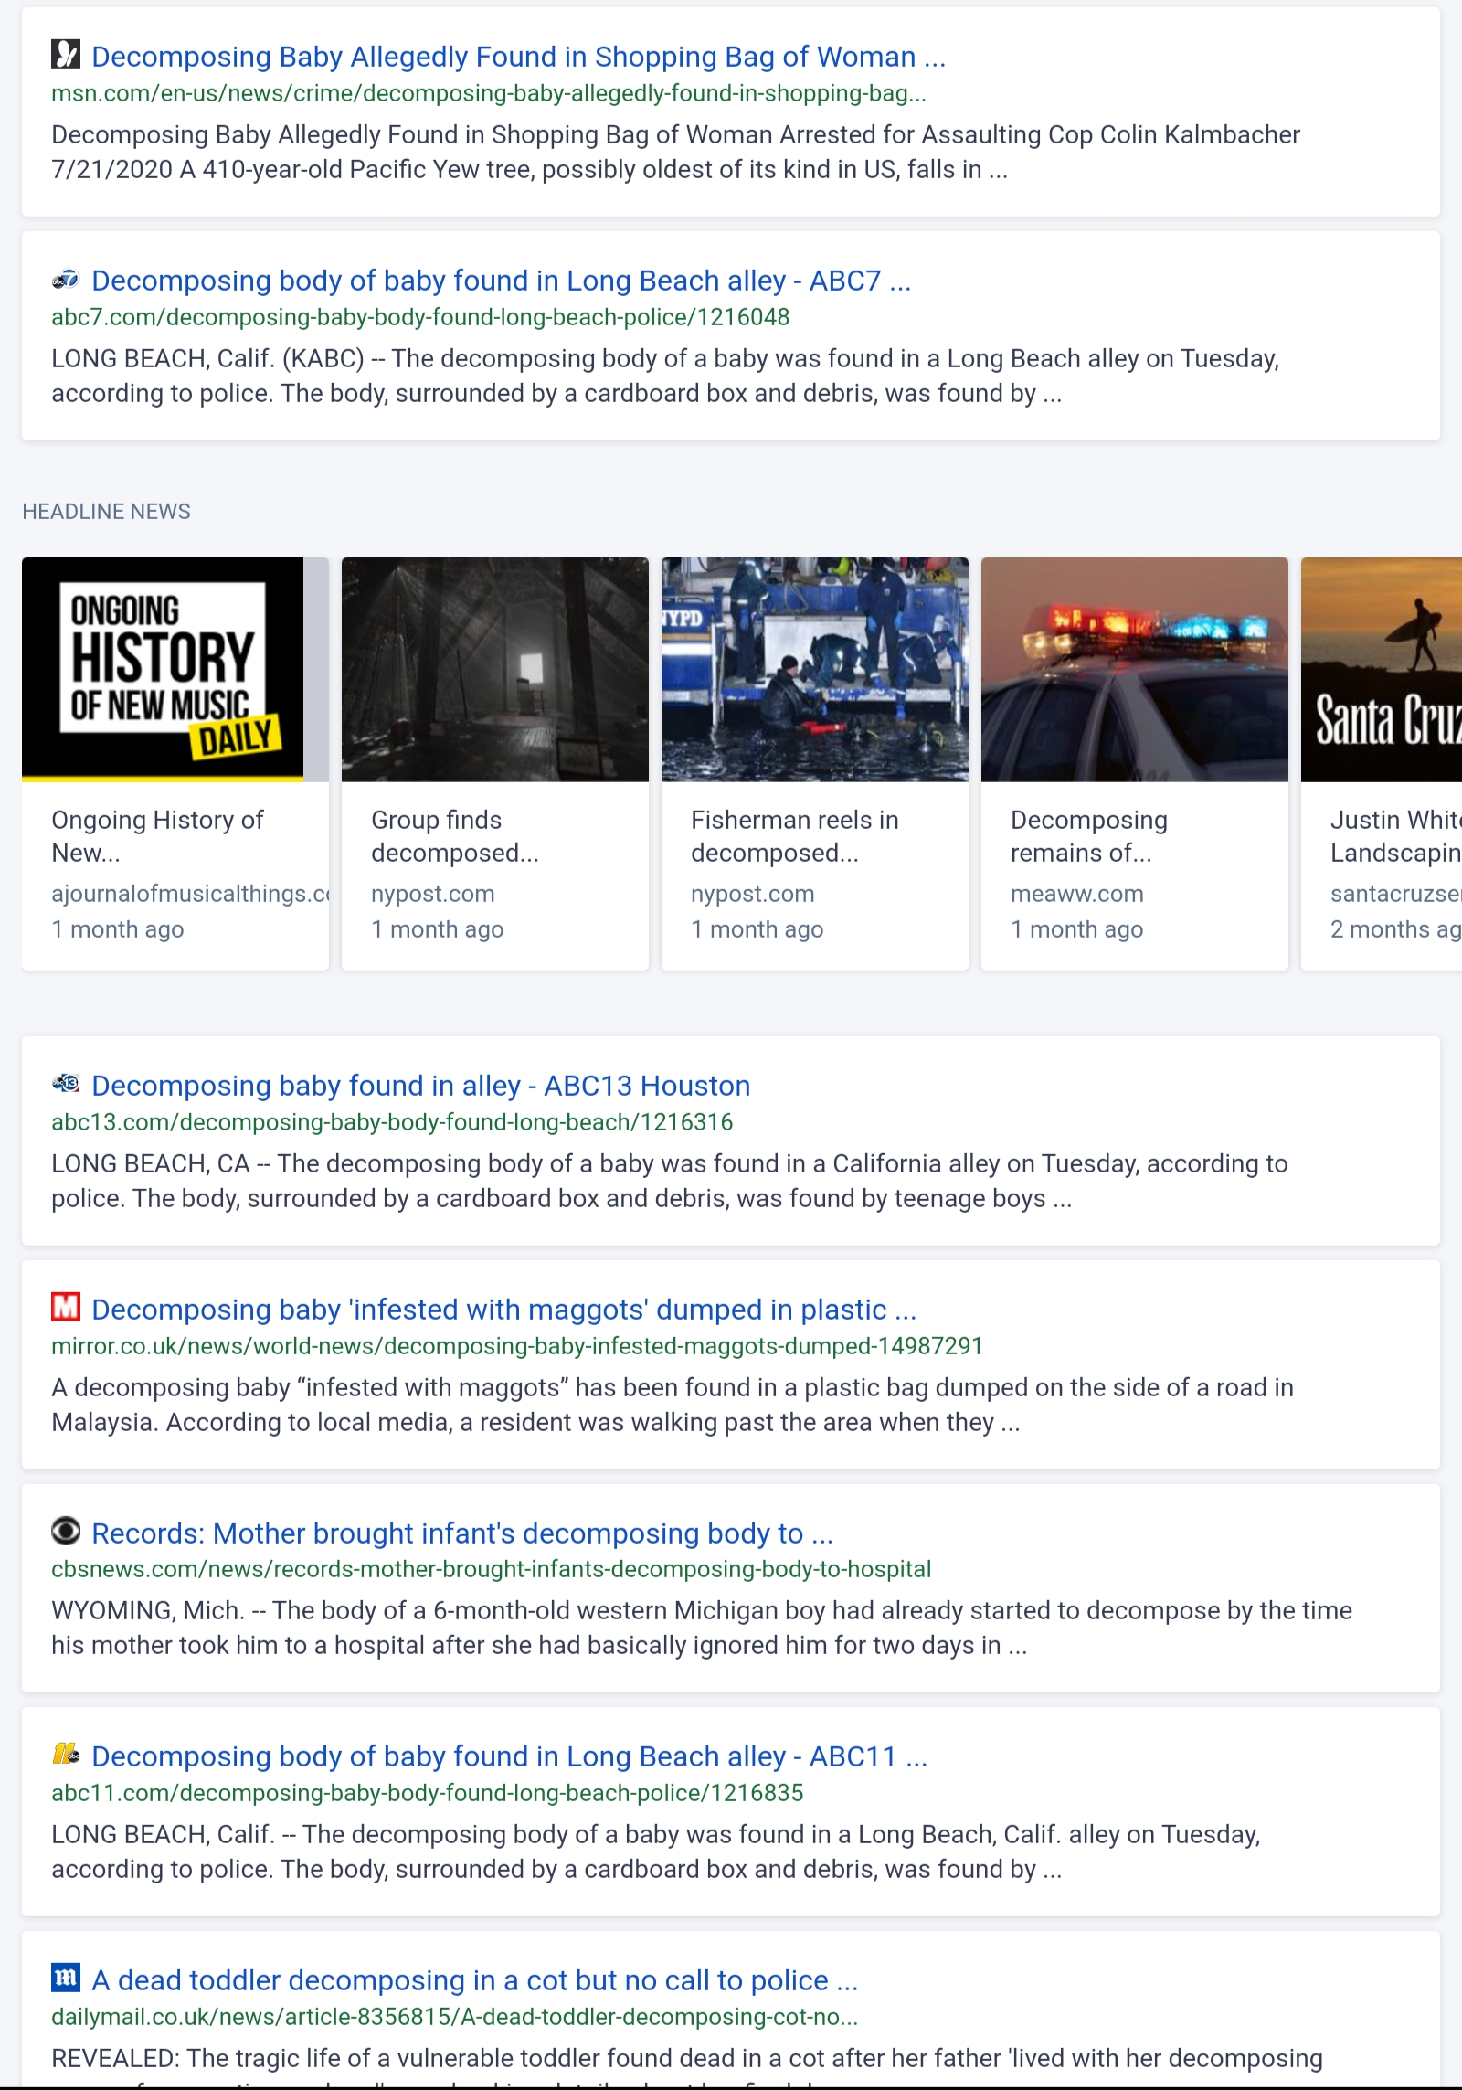Screen dimensions: 1462x2090
Task: Click 'Group finds decomposed...' headline
Action: click(455, 836)
